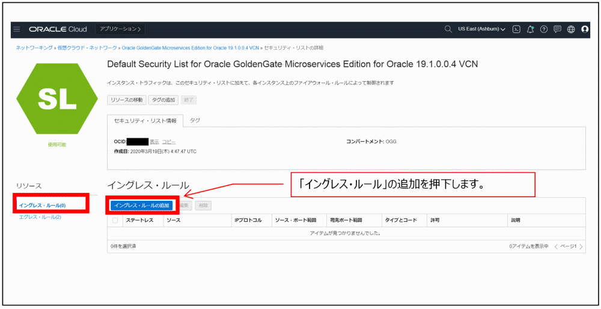Screen dimensions: 601x309
Task: Open the user profile icon
Action: click(x=585, y=29)
